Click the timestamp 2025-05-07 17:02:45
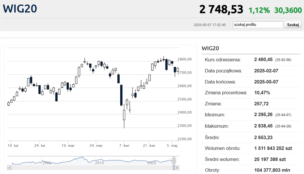Image resolution: width=304 pixels, height=174 pixels. click(210, 25)
